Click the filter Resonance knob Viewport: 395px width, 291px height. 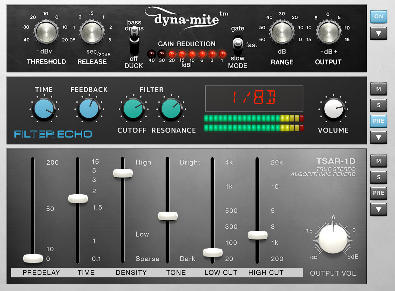(171, 109)
